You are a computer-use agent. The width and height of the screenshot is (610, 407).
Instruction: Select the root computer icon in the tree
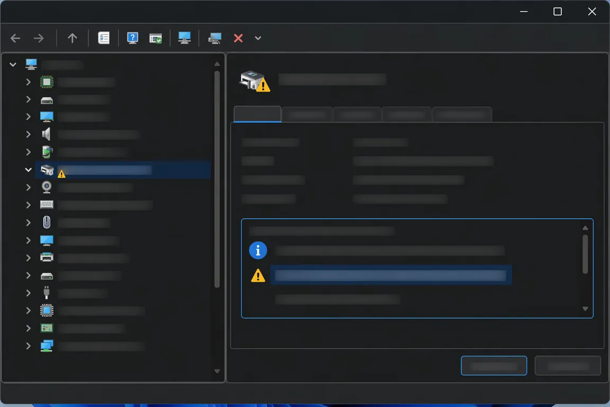click(x=31, y=64)
